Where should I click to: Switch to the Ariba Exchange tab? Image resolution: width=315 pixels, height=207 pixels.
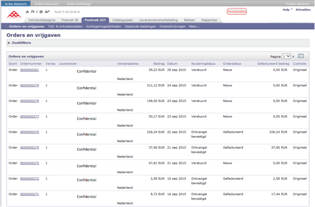(x=79, y=4)
